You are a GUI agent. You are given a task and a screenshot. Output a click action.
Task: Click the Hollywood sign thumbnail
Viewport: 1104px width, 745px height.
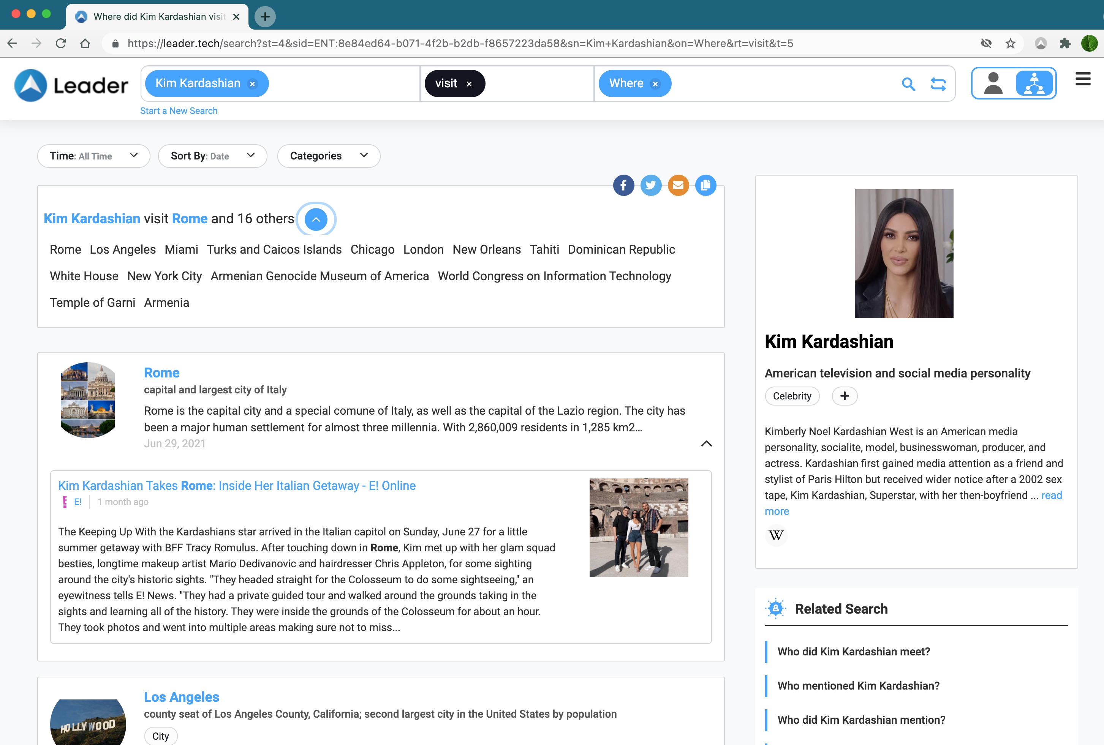pos(88,722)
